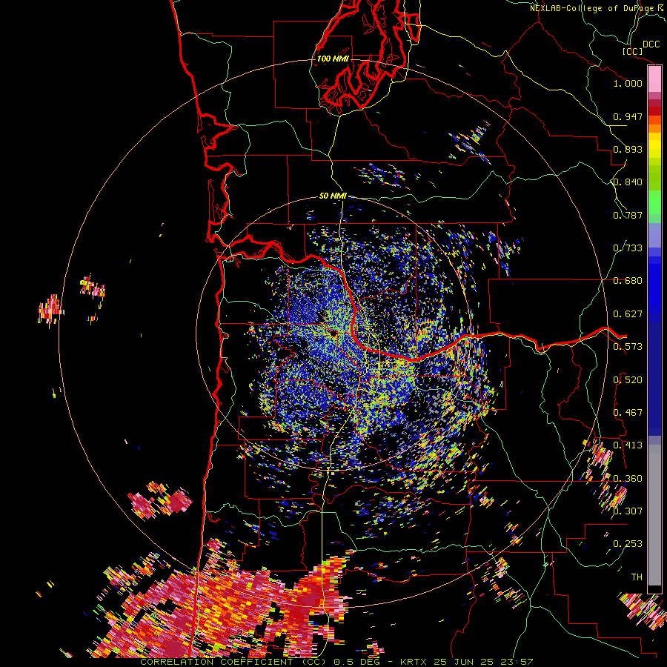Click the "KRTX" radar site identifier
The height and width of the screenshot is (667, 667).
415,662
